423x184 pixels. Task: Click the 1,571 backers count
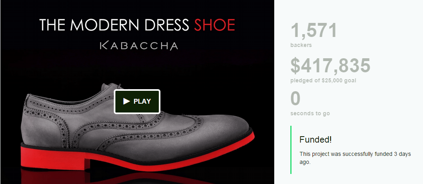coord(313,31)
